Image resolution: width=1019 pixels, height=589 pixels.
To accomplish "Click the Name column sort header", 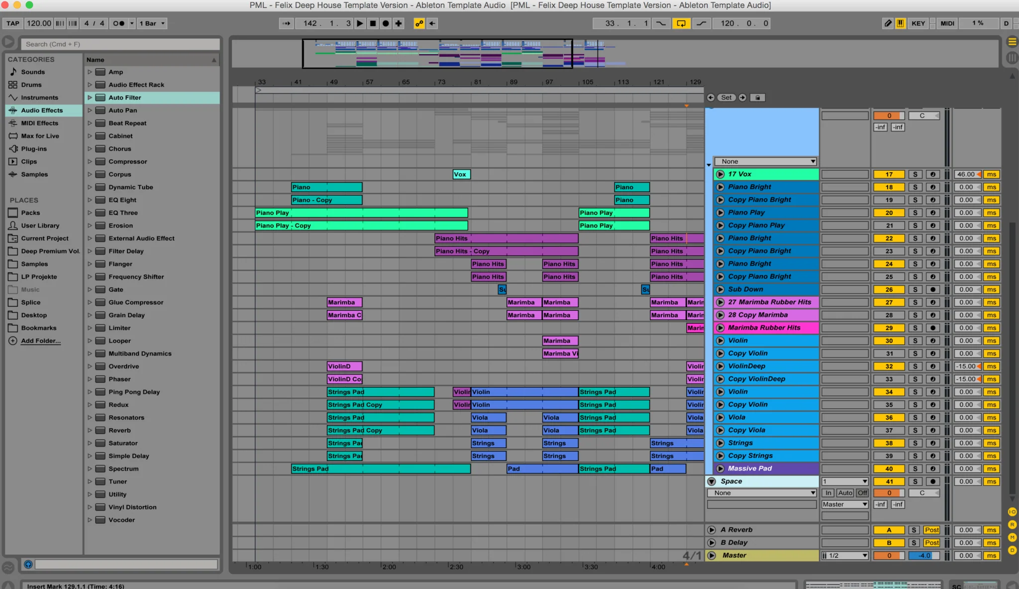I will pos(151,60).
